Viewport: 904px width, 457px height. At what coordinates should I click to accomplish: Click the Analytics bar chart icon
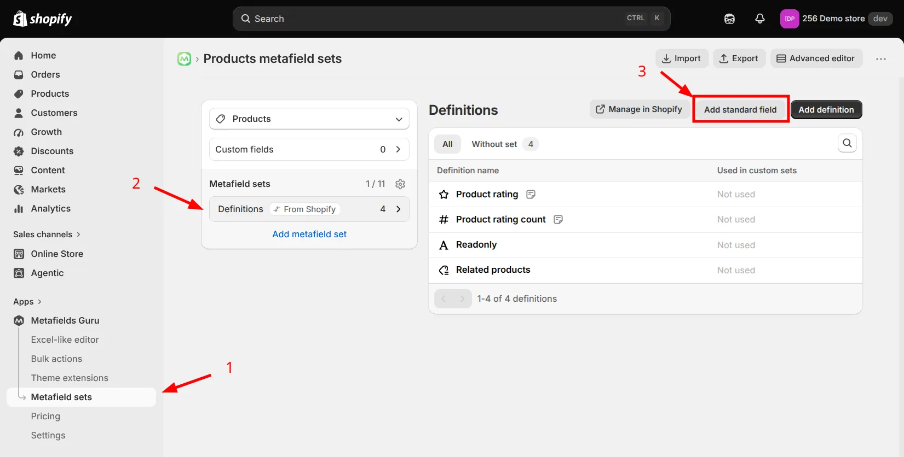(x=19, y=208)
